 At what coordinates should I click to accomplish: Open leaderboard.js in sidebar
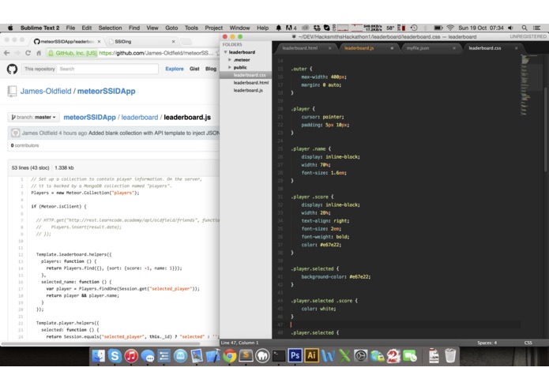coord(248,90)
